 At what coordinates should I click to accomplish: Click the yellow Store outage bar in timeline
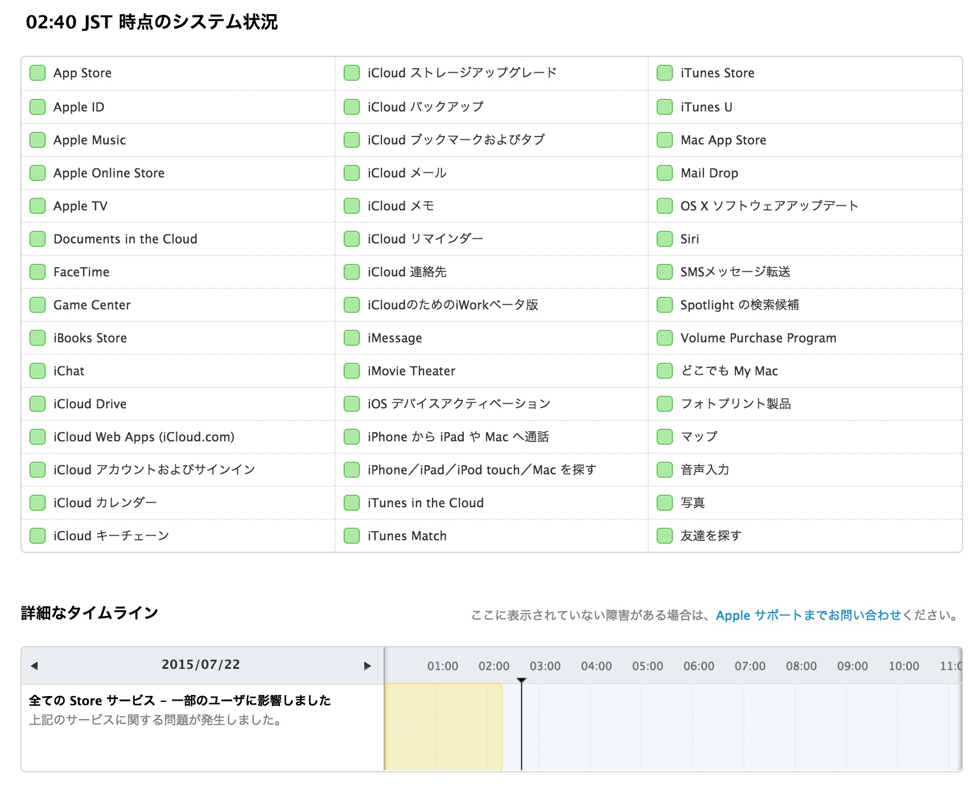click(x=443, y=727)
